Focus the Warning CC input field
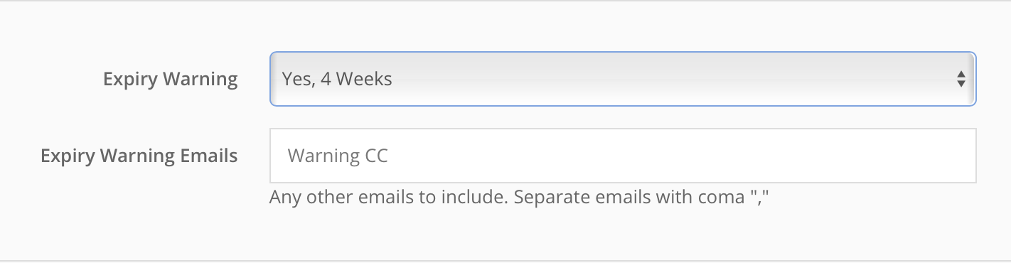Image resolution: width=1011 pixels, height=263 pixels. coord(623,156)
